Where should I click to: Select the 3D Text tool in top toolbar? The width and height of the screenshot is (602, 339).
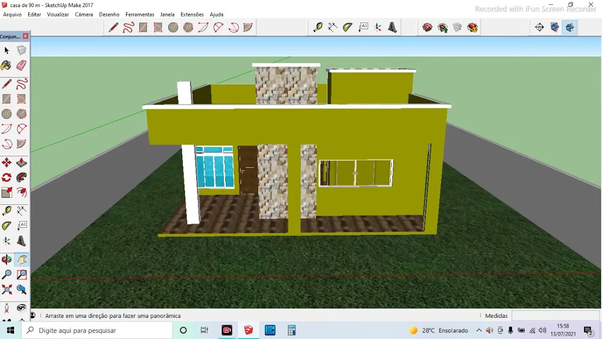tap(393, 27)
